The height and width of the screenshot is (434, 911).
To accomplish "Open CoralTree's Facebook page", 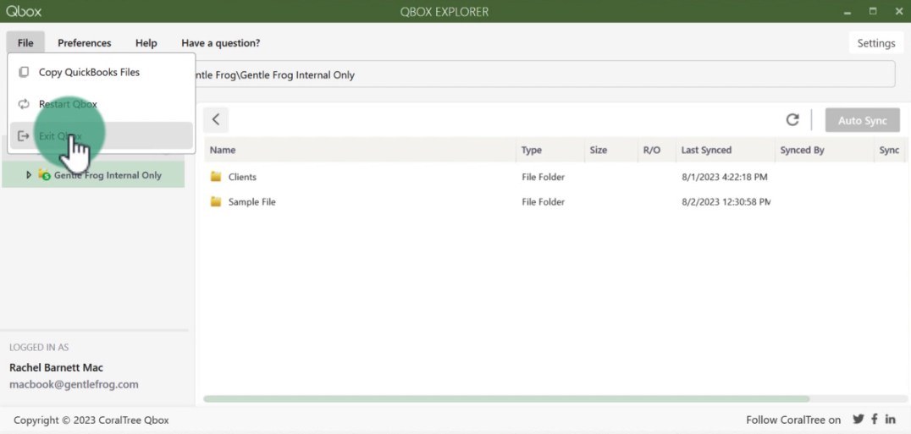I will point(875,419).
